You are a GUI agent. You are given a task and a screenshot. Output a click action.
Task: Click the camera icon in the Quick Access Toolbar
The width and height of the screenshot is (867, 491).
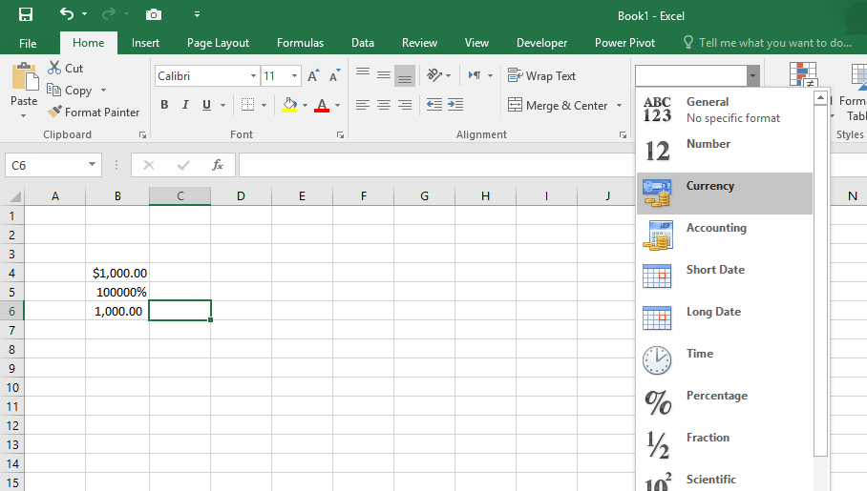click(154, 14)
